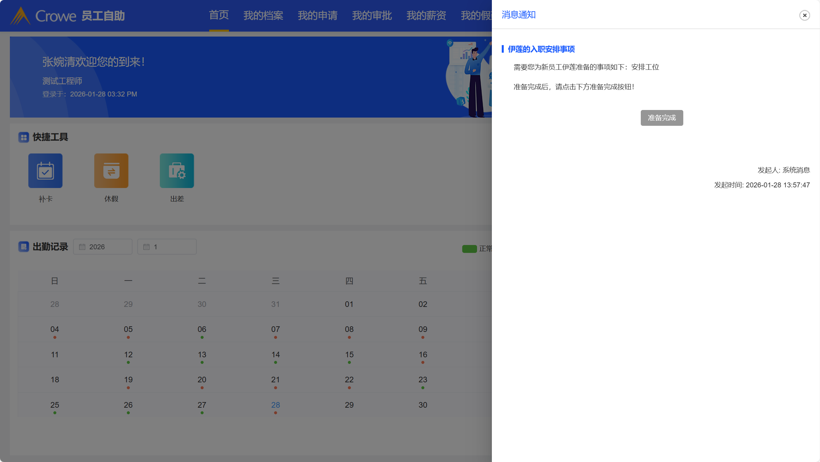Open the 休假 leave request icon
Image resolution: width=820 pixels, height=462 pixels.
tap(111, 171)
